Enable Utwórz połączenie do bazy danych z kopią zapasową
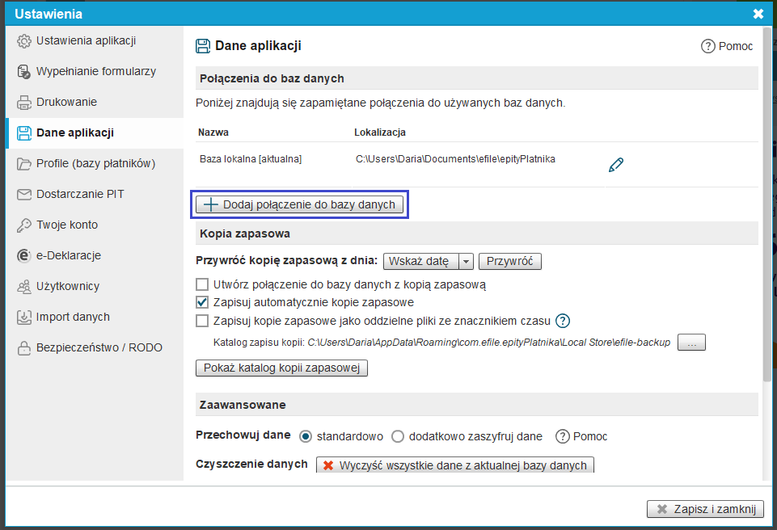 (x=202, y=284)
